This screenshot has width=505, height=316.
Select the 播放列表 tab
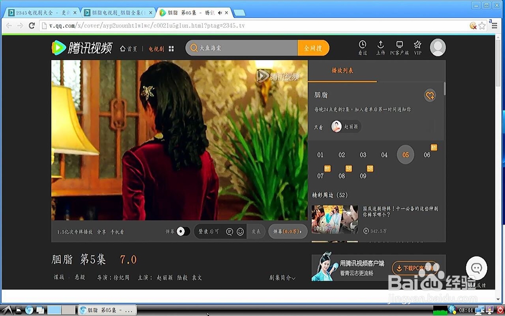pos(342,71)
